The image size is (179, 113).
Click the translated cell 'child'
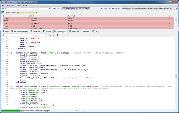tap(70, 26)
